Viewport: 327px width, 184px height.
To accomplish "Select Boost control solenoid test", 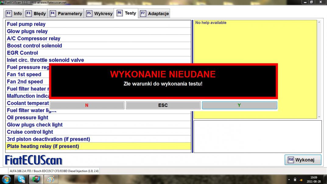I will click(98, 46).
